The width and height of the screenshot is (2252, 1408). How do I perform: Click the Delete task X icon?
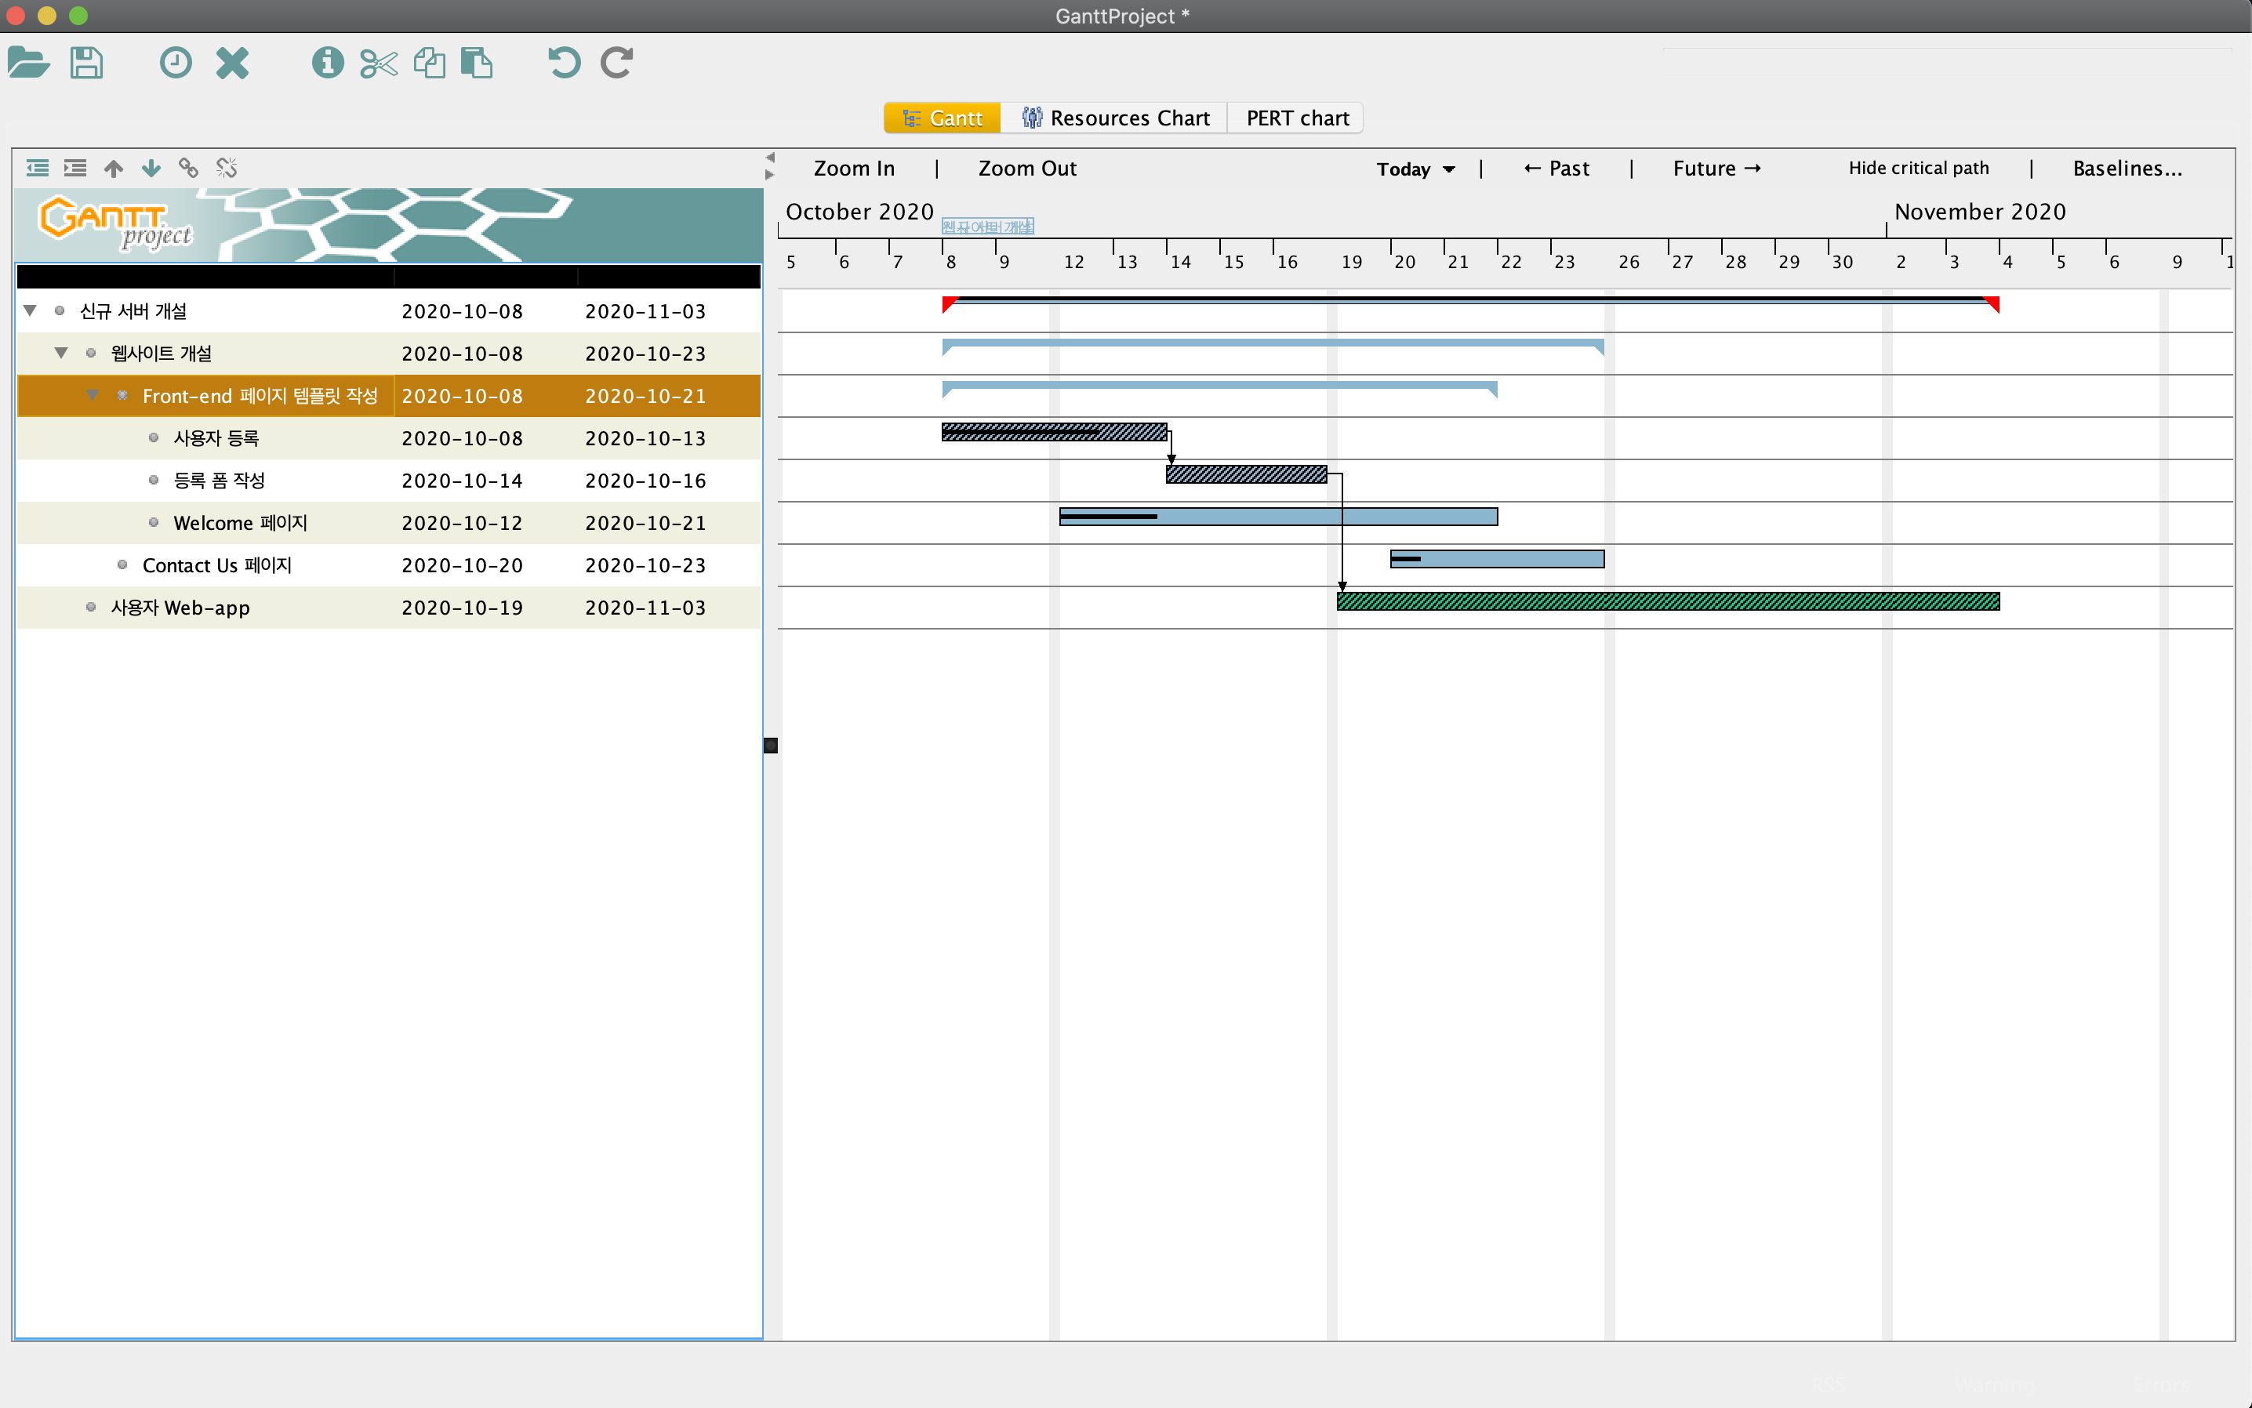pyautogui.click(x=232, y=64)
